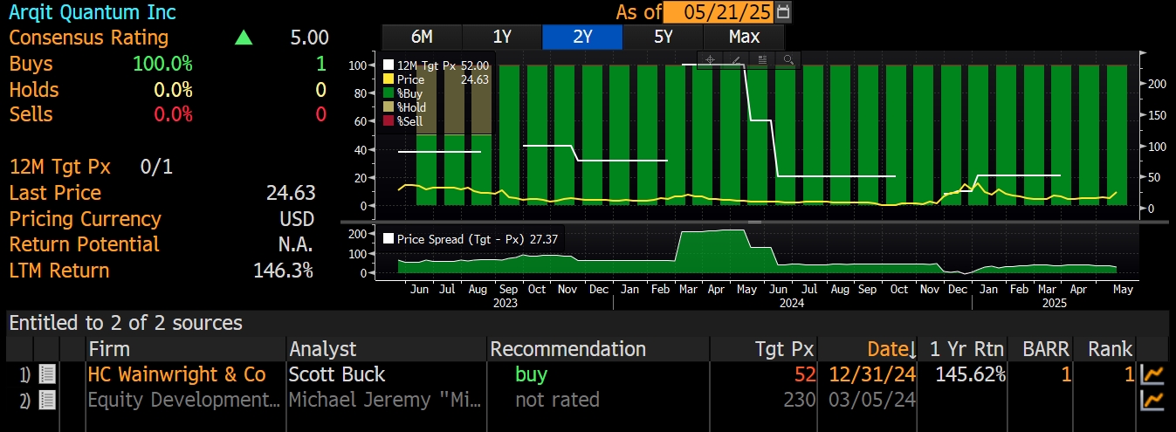Sort by Rank column header
The height and width of the screenshot is (432, 1176).
(x=1110, y=349)
